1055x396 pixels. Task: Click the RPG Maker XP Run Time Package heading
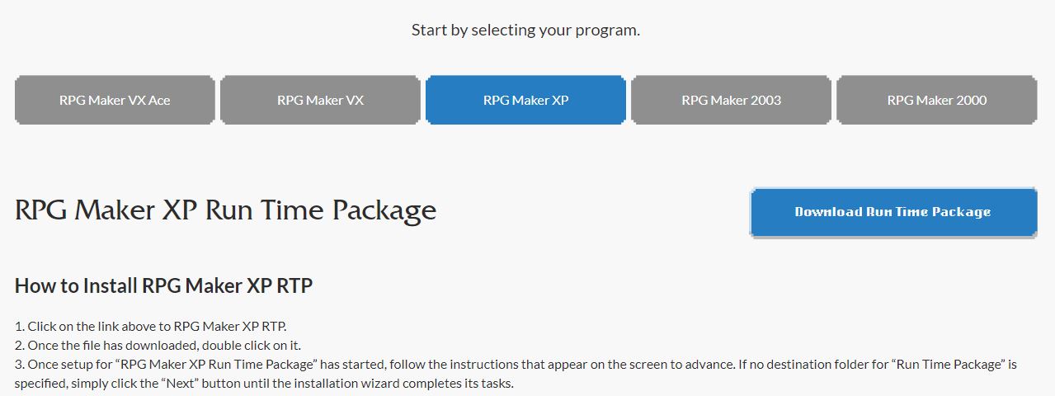click(225, 210)
